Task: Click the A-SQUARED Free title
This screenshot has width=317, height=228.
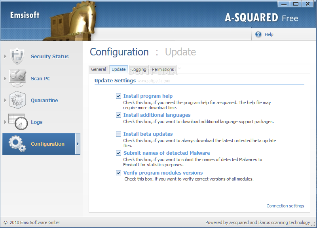Action: (x=261, y=17)
